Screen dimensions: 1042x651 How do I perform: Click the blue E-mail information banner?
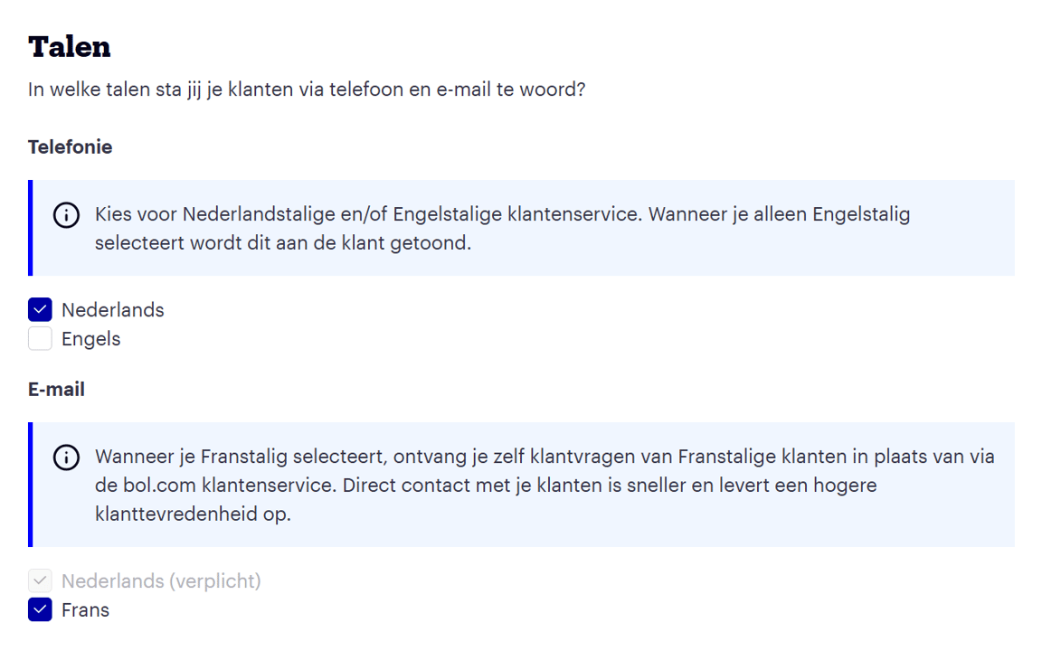(x=521, y=484)
